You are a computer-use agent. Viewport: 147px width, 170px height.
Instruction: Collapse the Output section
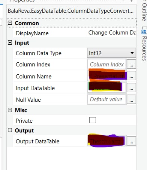(10, 130)
